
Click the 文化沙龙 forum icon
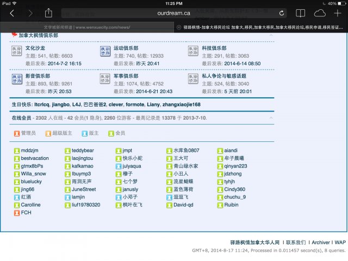pos(17,51)
